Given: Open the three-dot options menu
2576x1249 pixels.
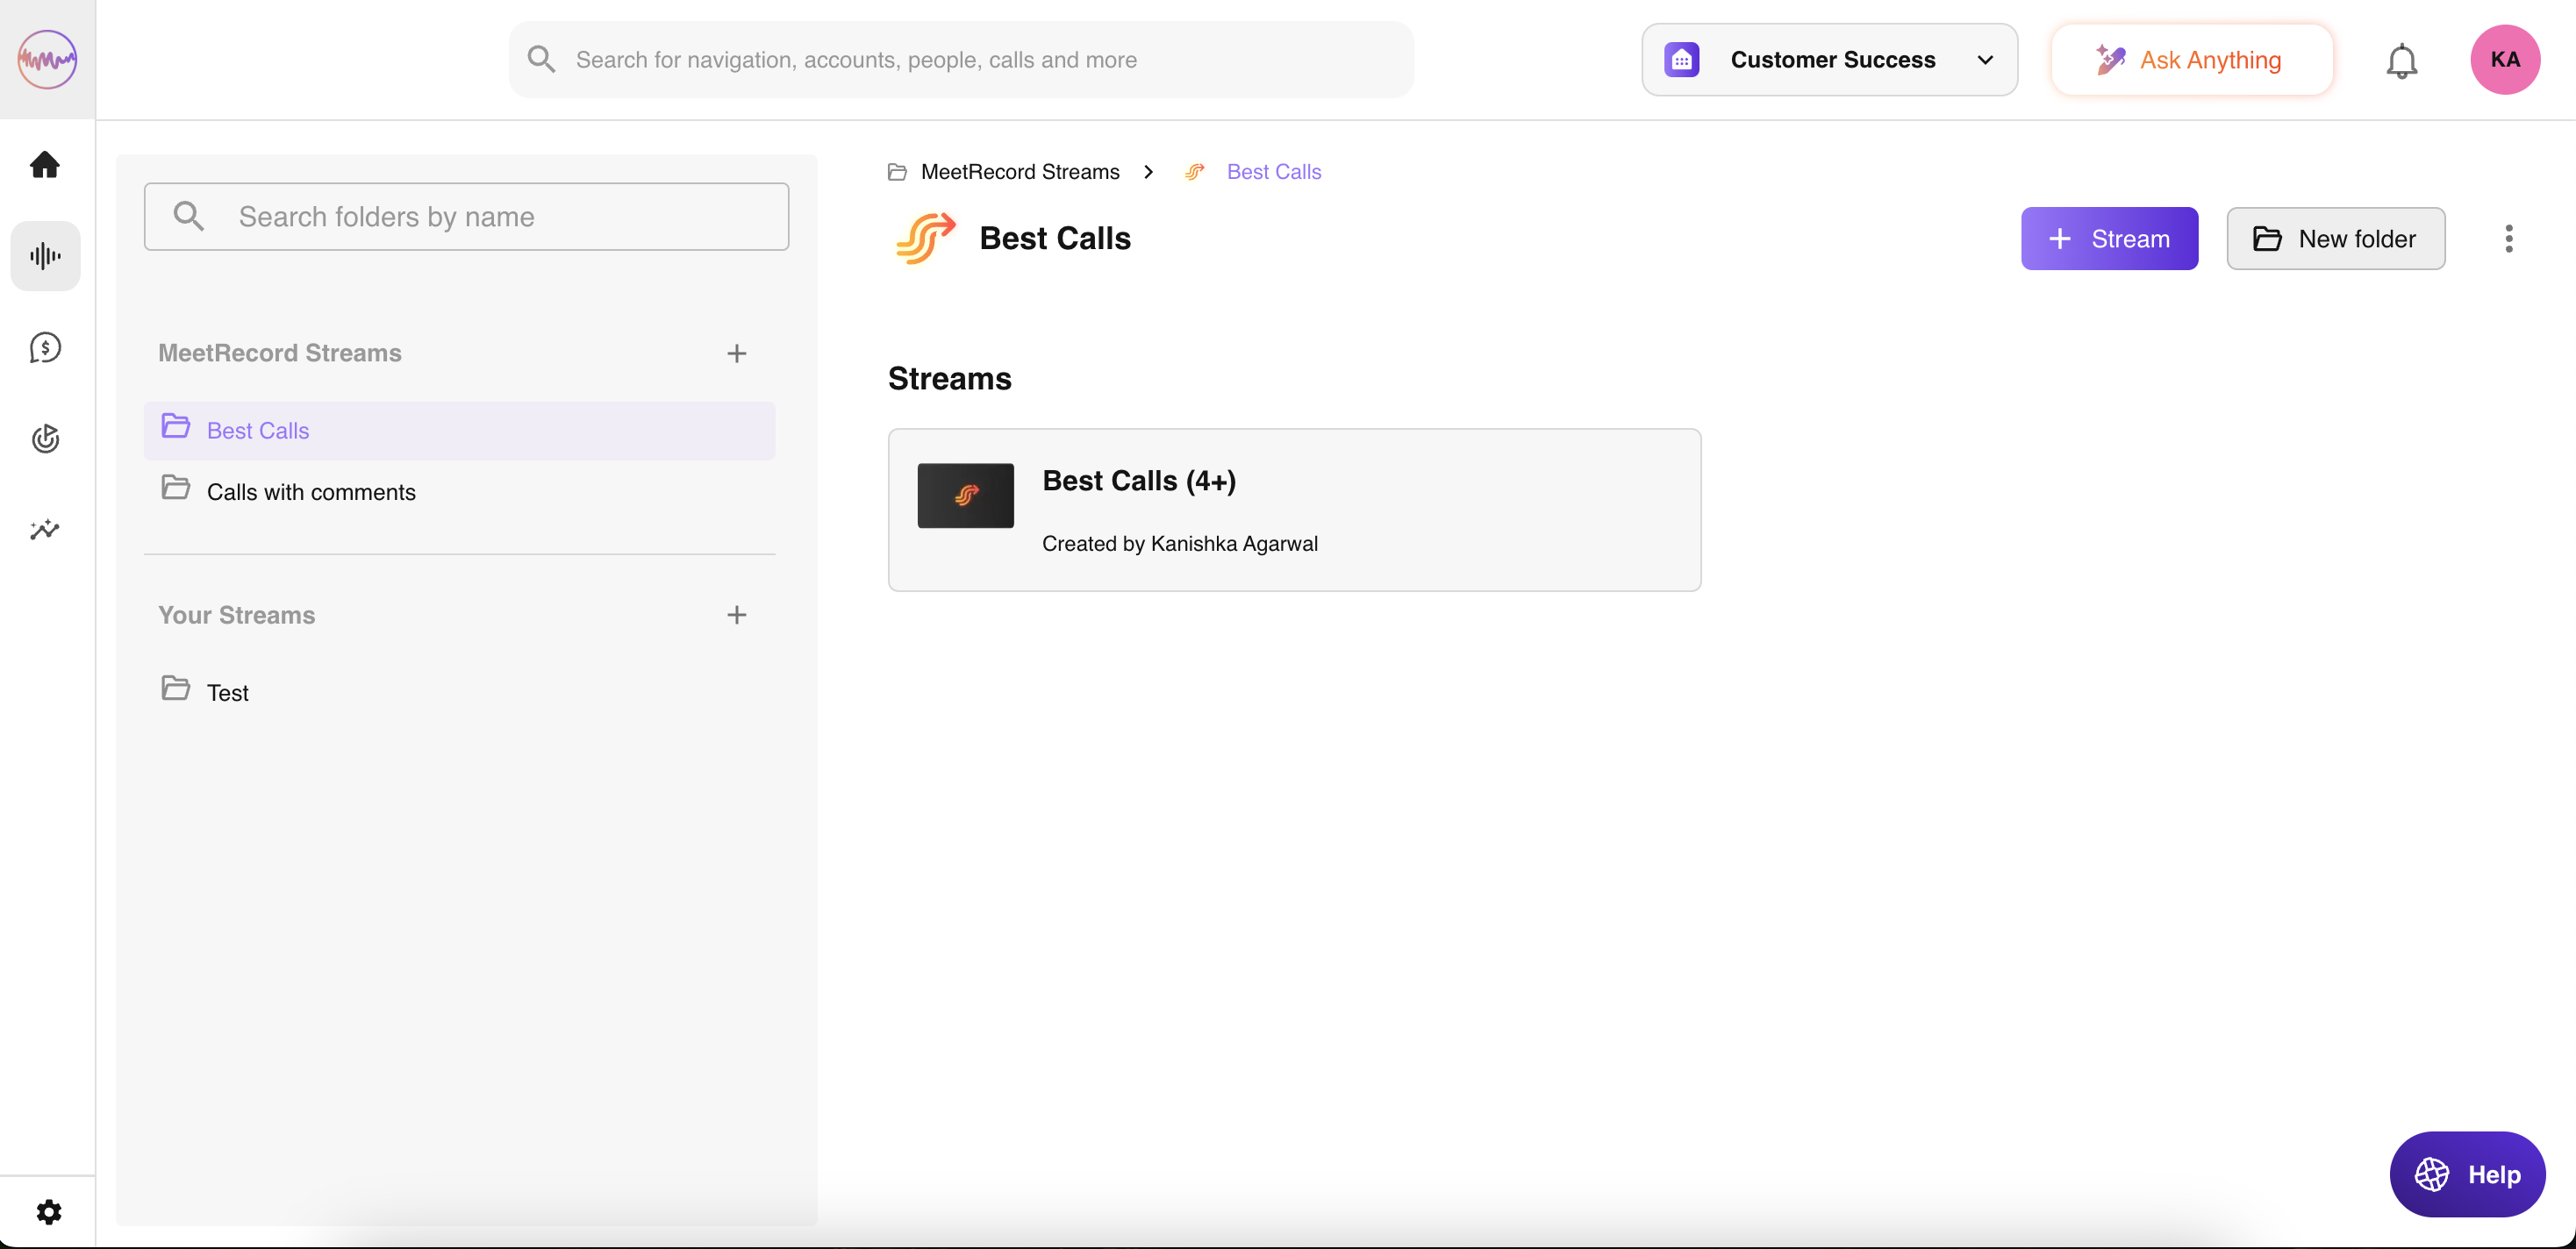Looking at the screenshot, I should [2510, 238].
